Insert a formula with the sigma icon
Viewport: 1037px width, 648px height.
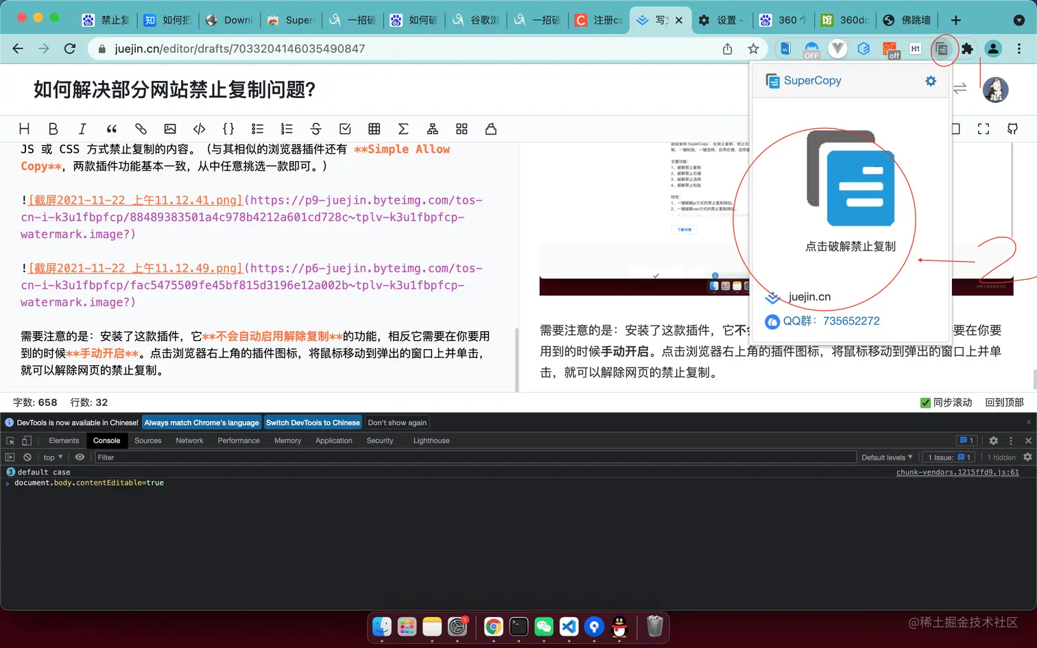[x=403, y=128]
